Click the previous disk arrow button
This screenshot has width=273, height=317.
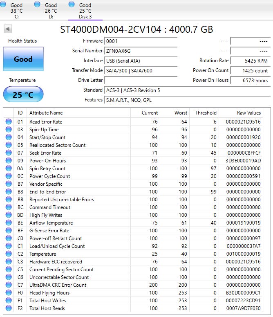(8, 29)
